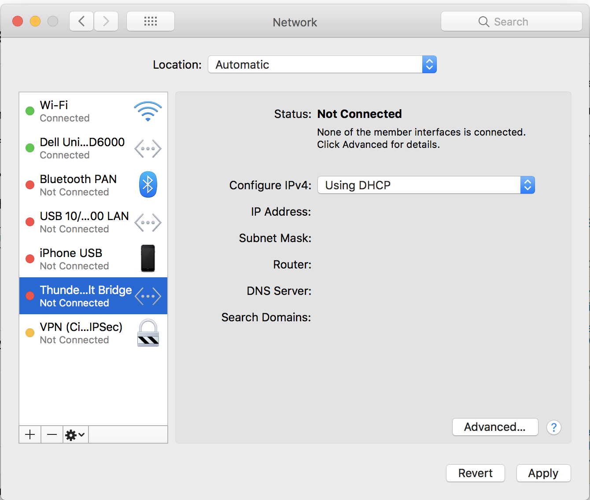This screenshot has width=590, height=500.
Task: Click the Not Connected status text
Action: click(359, 114)
